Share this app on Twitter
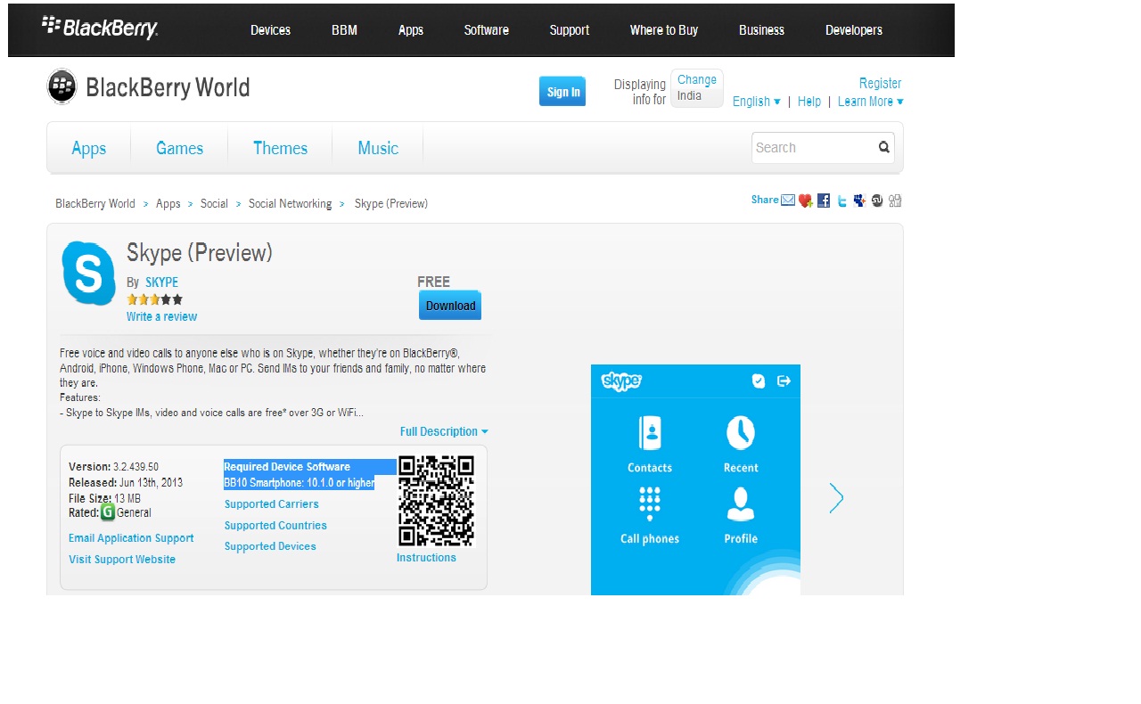 842,201
